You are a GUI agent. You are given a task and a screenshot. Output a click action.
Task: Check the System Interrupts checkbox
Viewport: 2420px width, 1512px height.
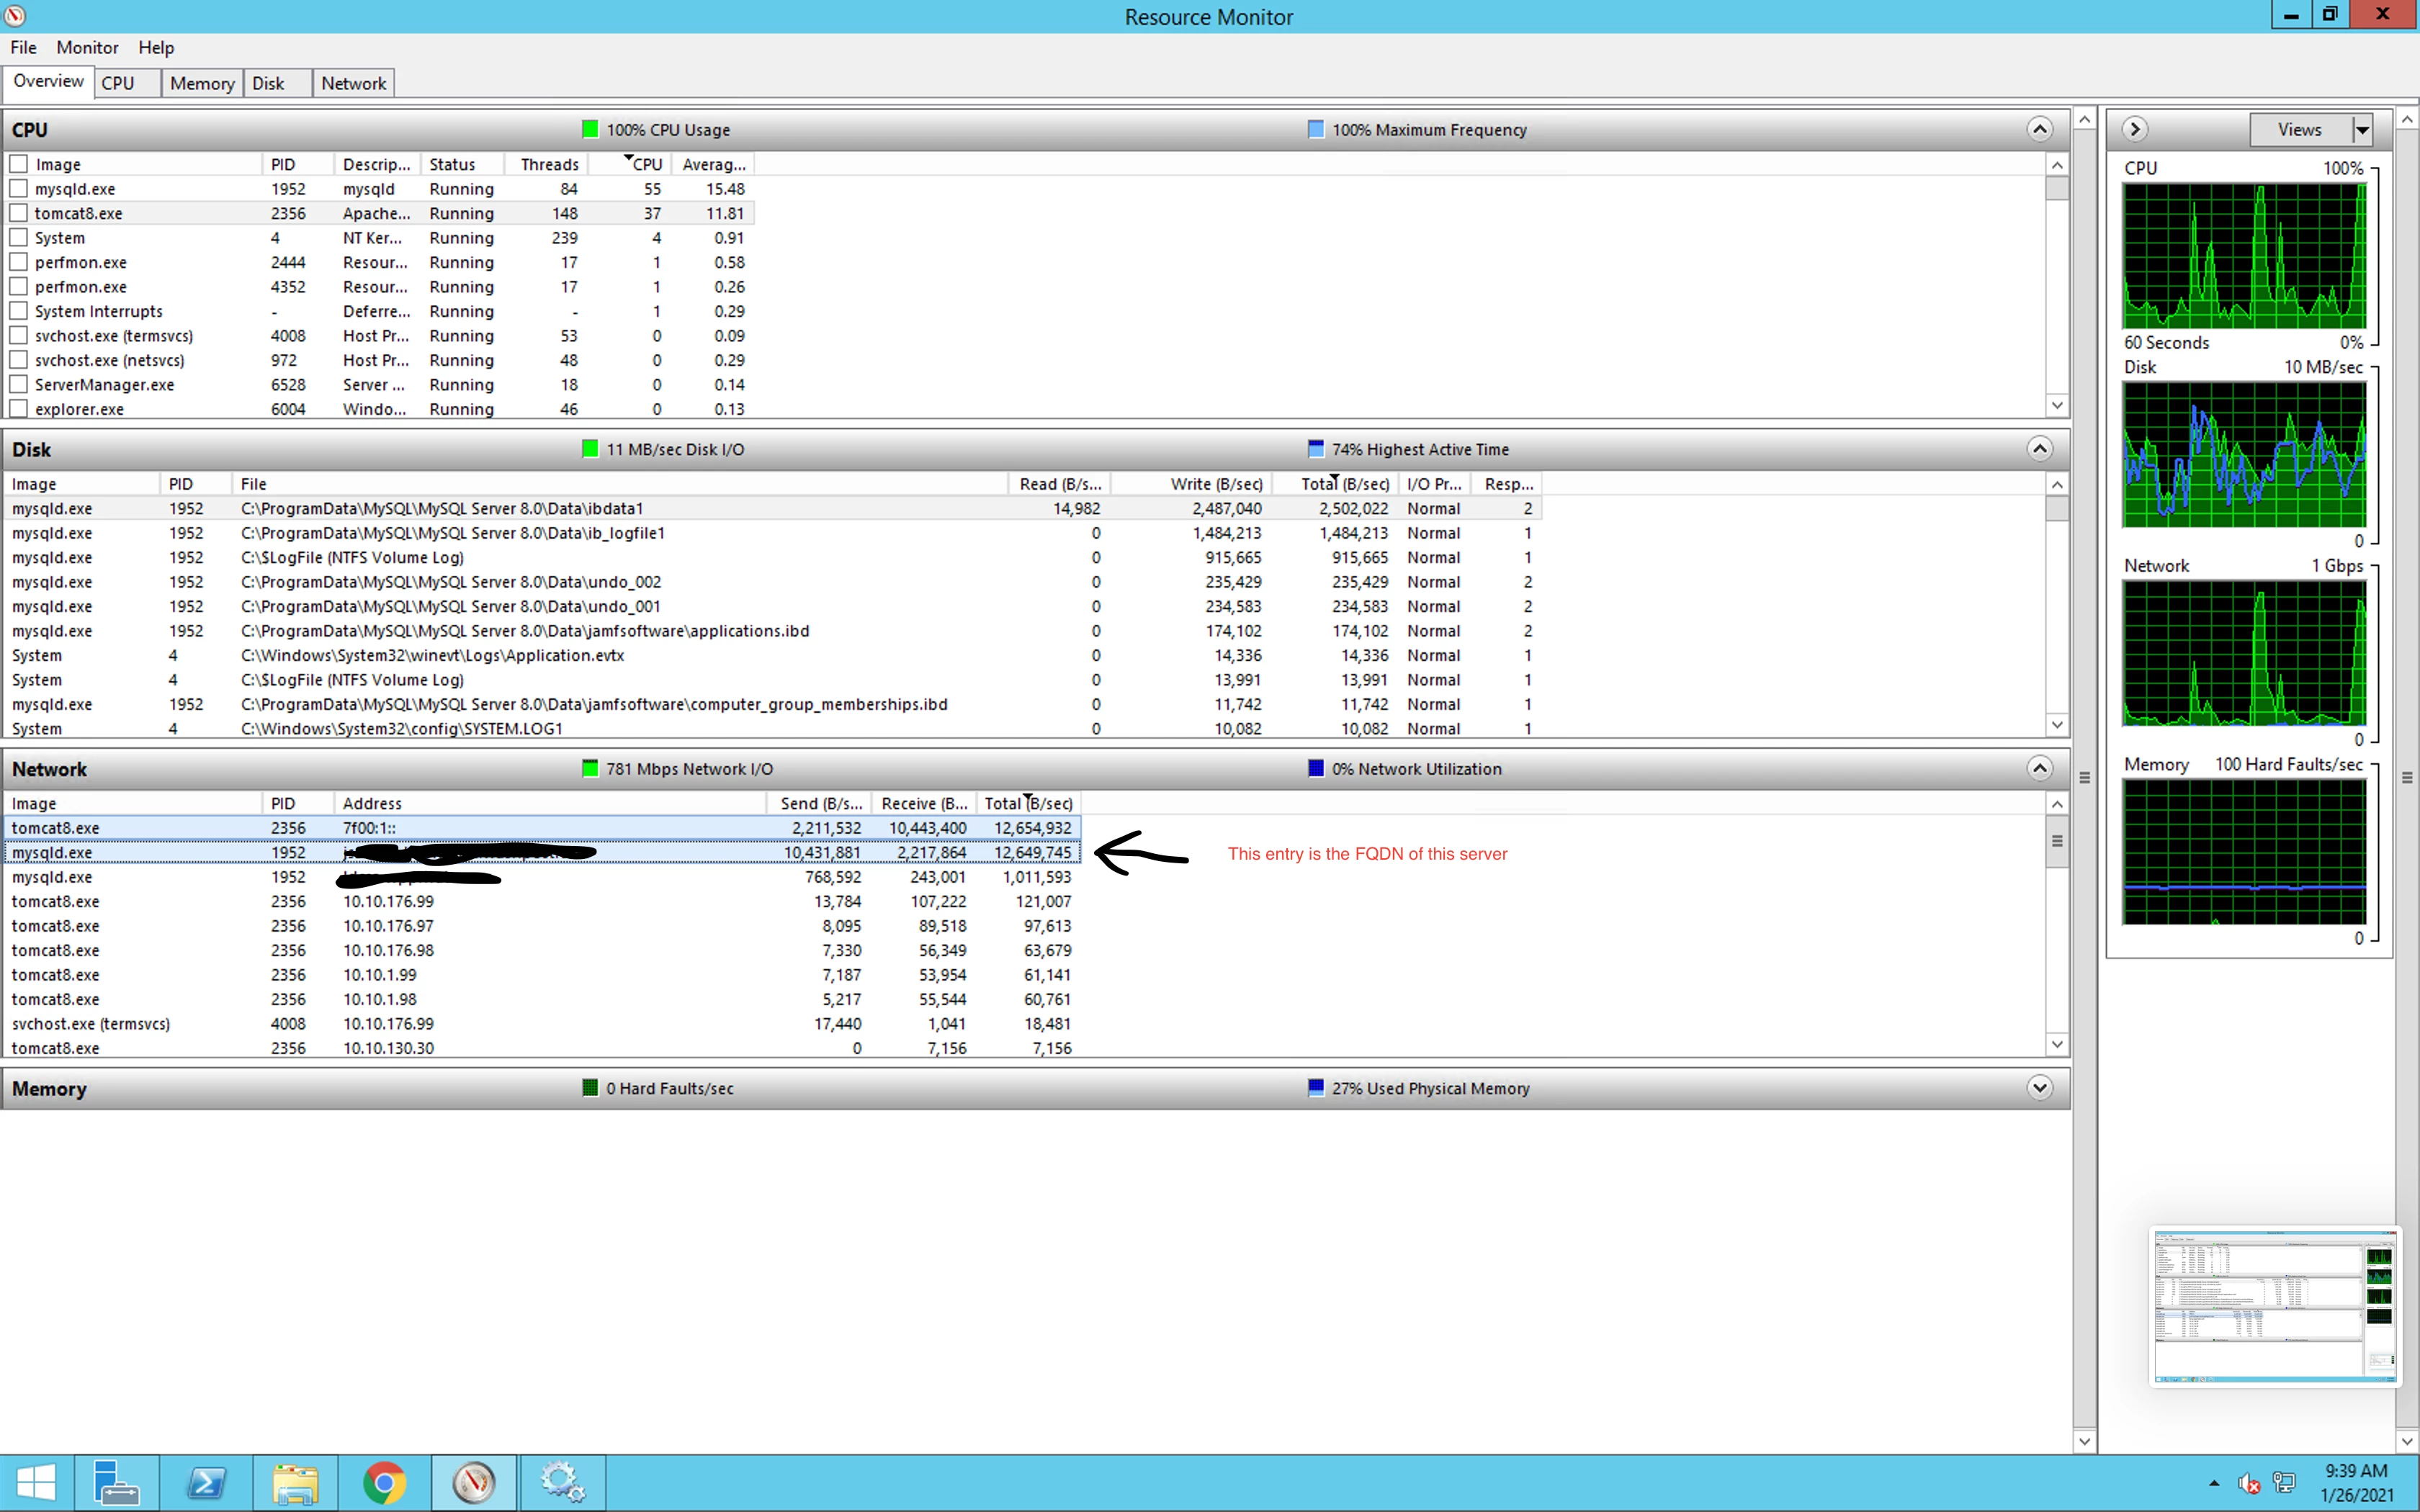point(18,311)
